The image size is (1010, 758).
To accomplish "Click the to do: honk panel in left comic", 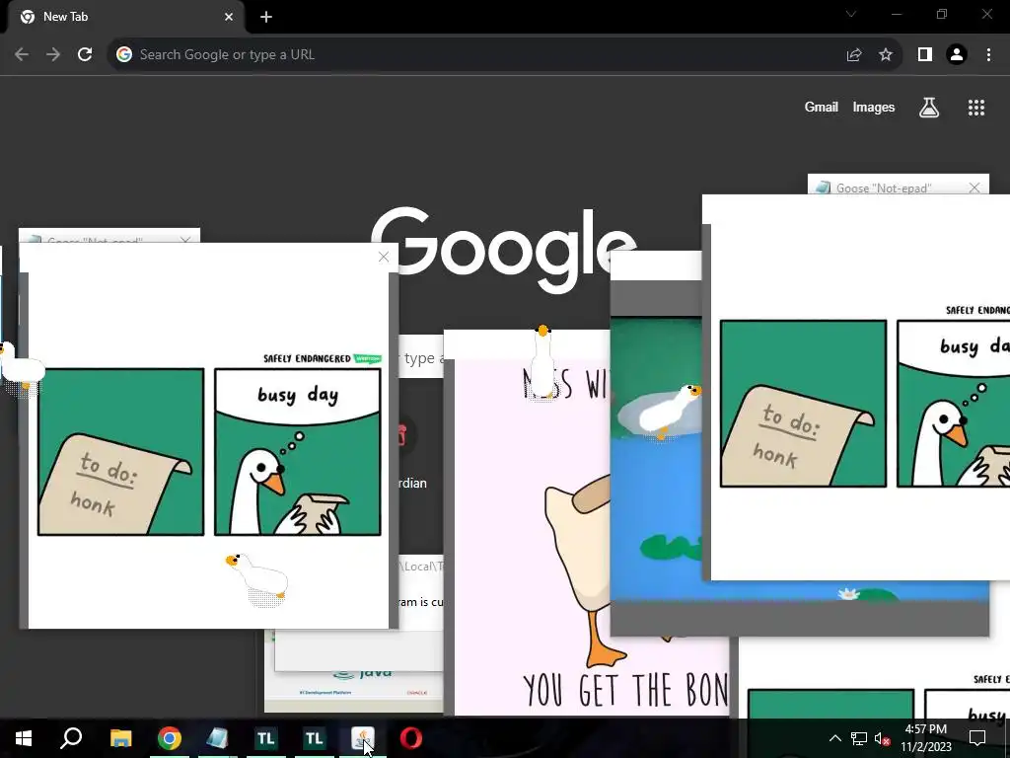I will coord(121,452).
